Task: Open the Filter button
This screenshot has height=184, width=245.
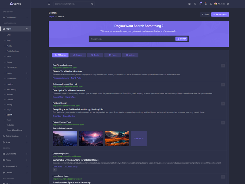Action: pyautogui.click(x=205, y=14)
